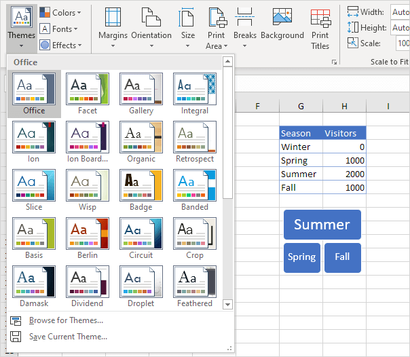Expand the theme Colors dropdown
The height and width of the screenshot is (357, 410).
(60, 13)
